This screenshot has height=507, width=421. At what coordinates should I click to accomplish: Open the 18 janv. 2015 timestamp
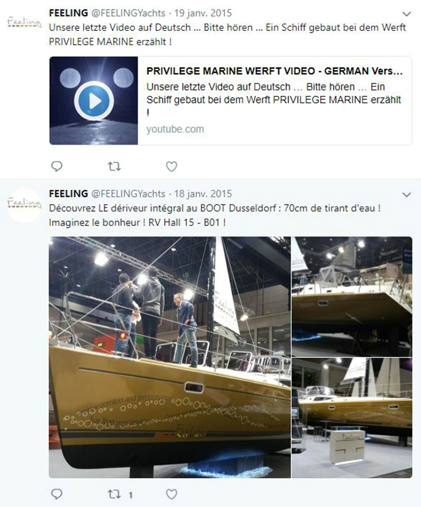coord(203,194)
